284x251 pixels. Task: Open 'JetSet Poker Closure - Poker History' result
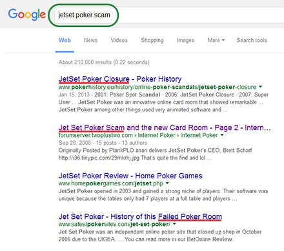click(120, 79)
